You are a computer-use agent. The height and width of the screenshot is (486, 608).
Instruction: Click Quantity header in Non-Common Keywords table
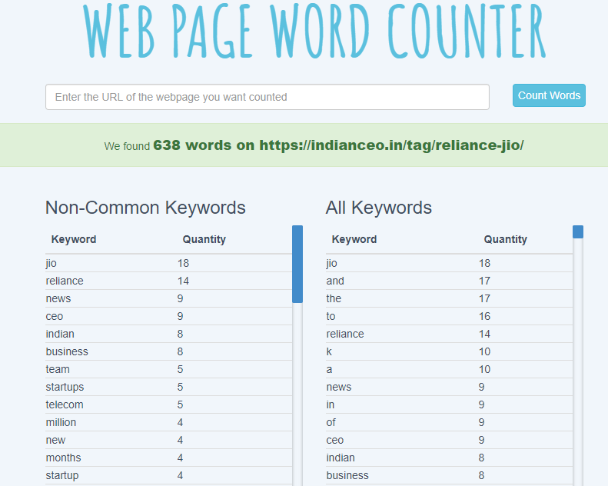(x=204, y=239)
